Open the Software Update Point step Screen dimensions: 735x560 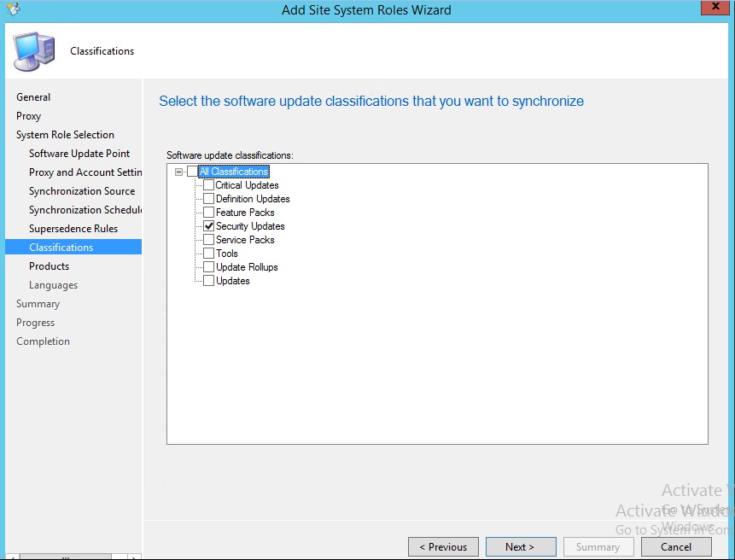click(79, 154)
